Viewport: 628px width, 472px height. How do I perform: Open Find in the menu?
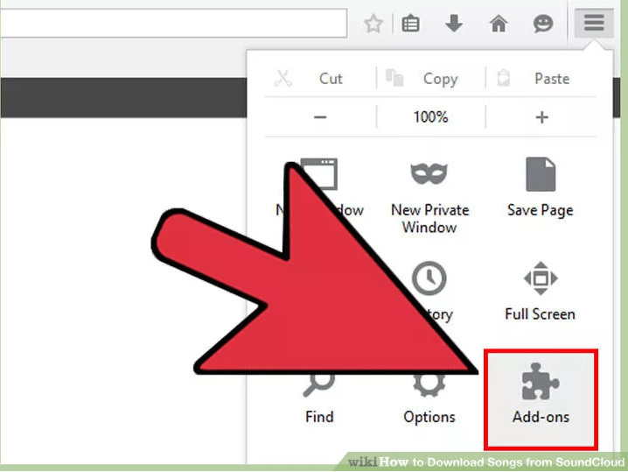[x=319, y=399]
